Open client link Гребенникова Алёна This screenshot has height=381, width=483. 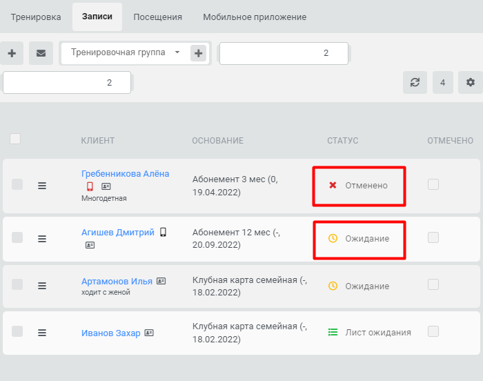125,173
